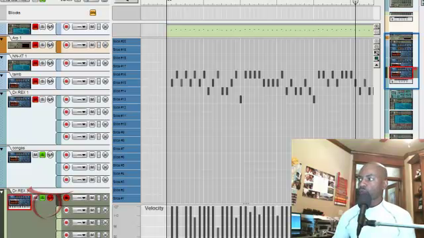Image resolution: width=424 pixels, height=238 pixels.
Task: Unmute the Arp 1 track
Action: click(35, 45)
